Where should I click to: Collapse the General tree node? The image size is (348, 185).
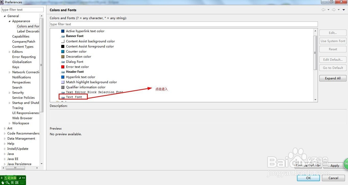(5, 16)
